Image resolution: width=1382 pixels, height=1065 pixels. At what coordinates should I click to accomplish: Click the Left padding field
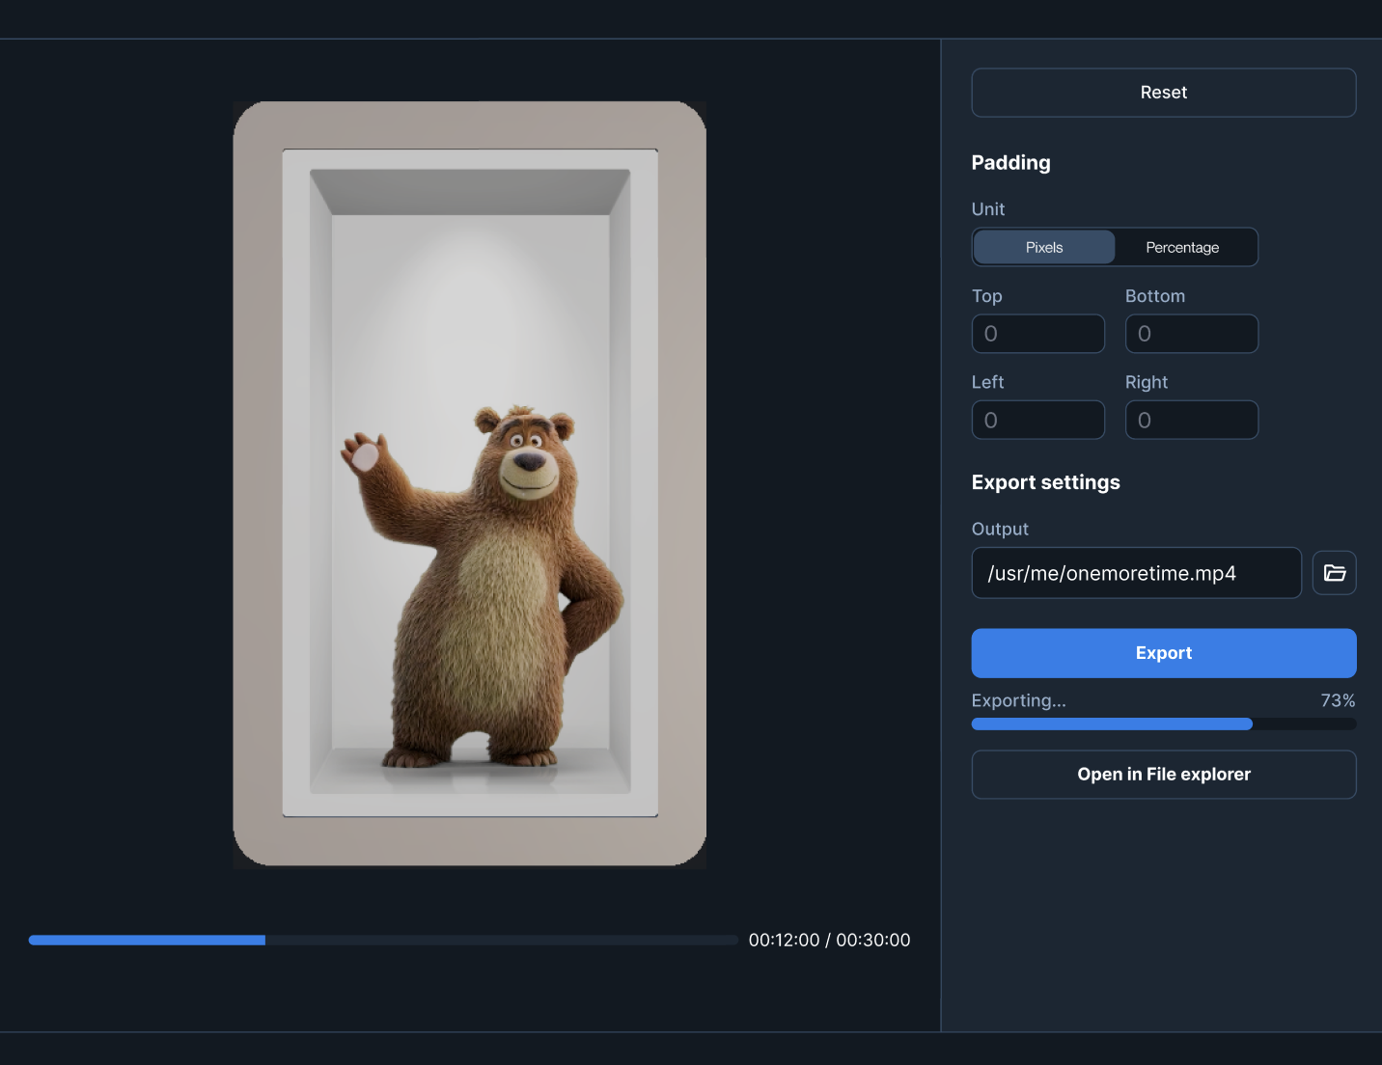1038,420
